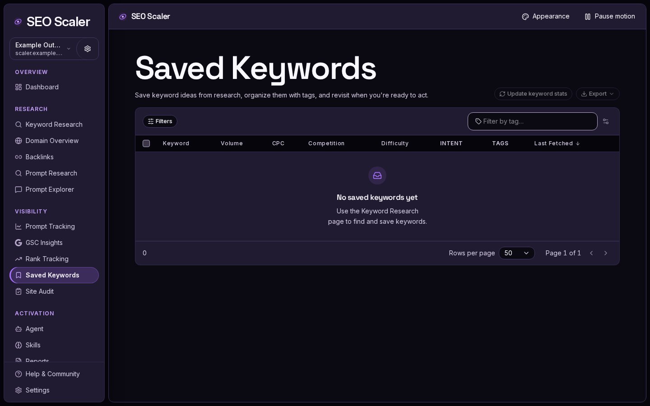Click the Skills icon in sidebar
The width and height of the screenshot is (650, 406).
[x=19, y=345]
